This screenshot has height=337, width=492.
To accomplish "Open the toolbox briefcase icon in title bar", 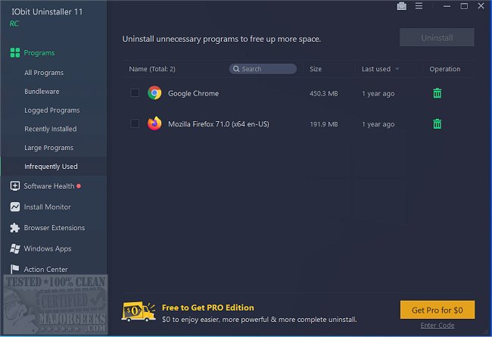I will point(402,6).
